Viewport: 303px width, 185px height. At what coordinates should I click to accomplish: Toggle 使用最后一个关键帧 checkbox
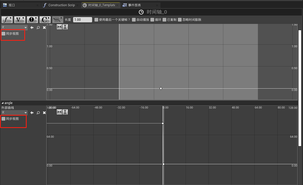[x=96, y=20]
